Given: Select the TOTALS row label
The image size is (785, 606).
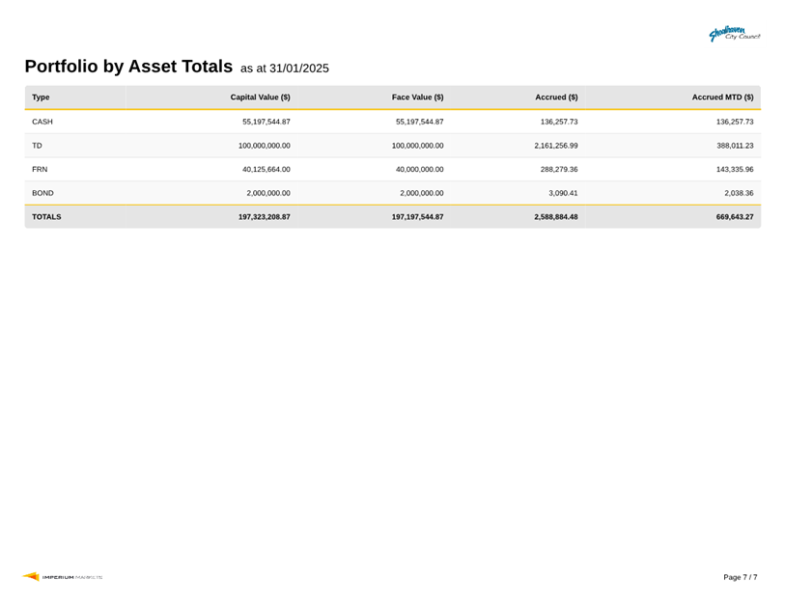Looking at the screenshot, I should 46,217.
